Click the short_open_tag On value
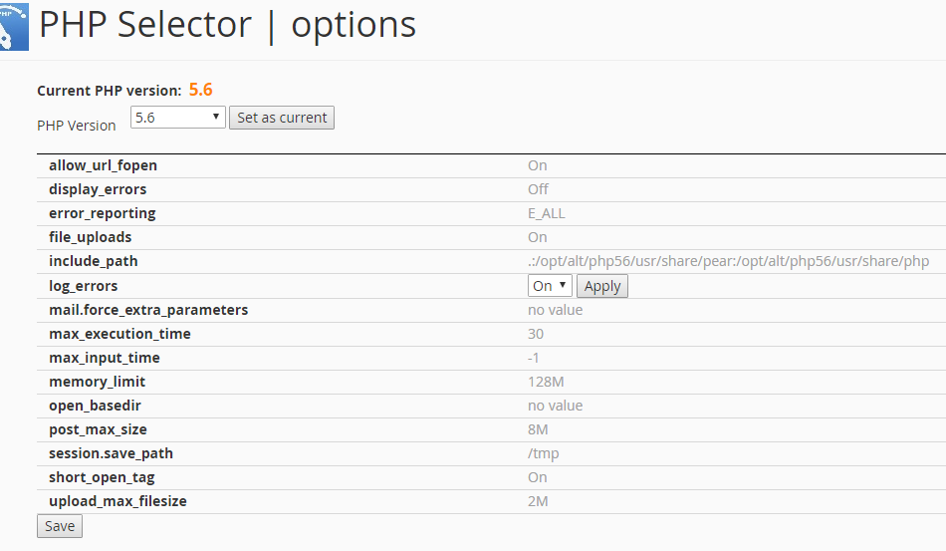 (x=538, y=477)
